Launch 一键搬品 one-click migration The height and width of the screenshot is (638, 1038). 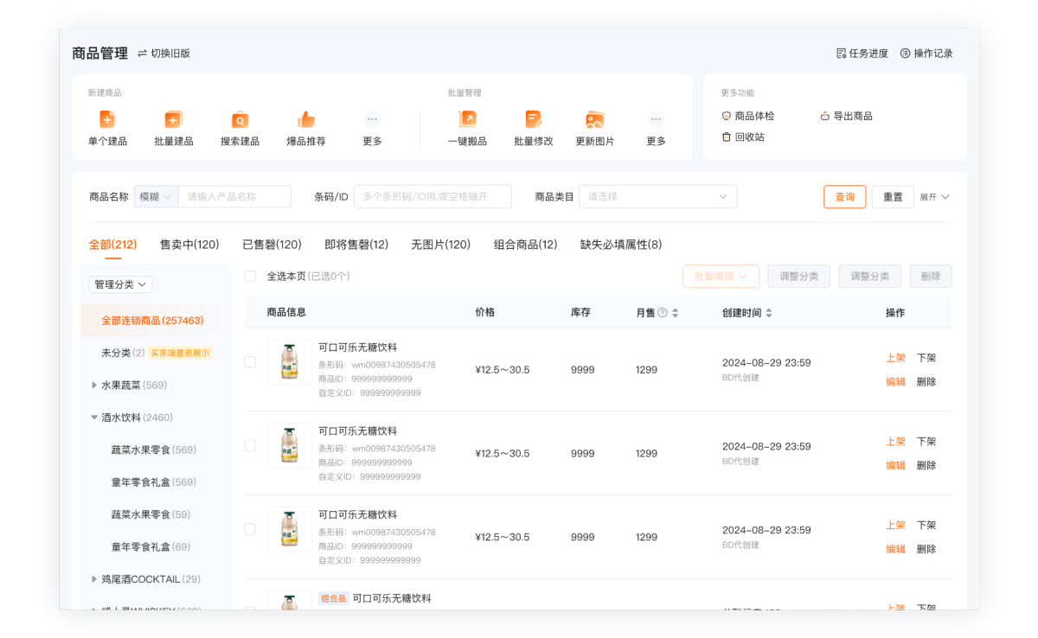point(467,125)
